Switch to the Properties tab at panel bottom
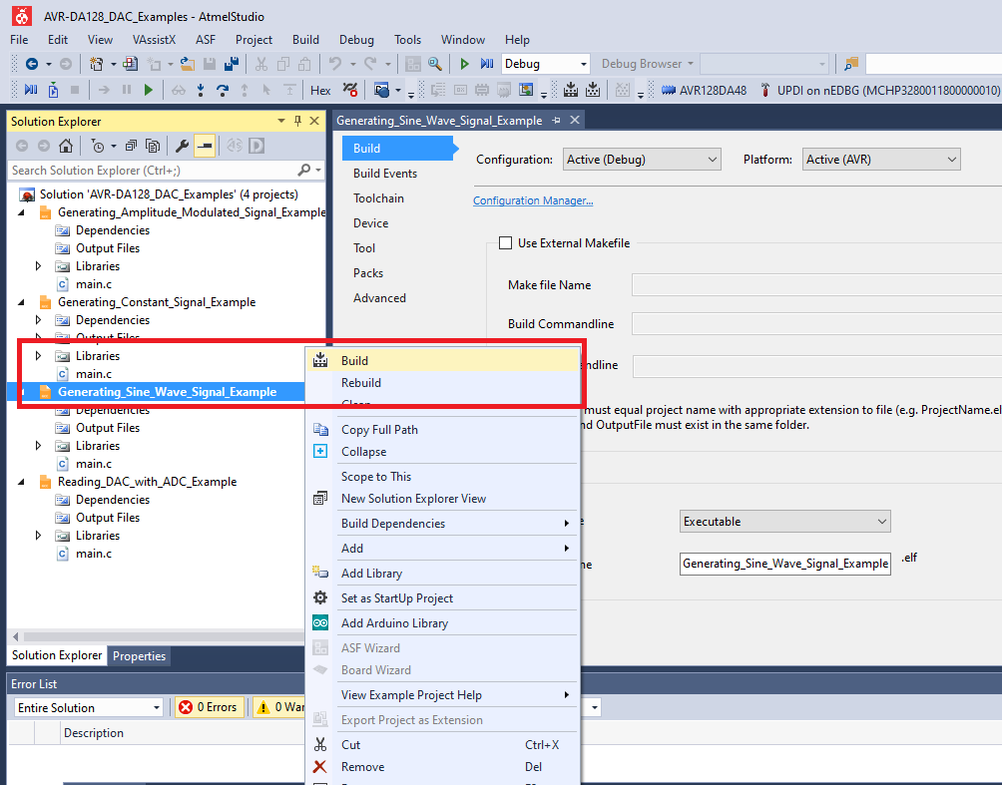 pyautogui.click(x=139, y=656)
